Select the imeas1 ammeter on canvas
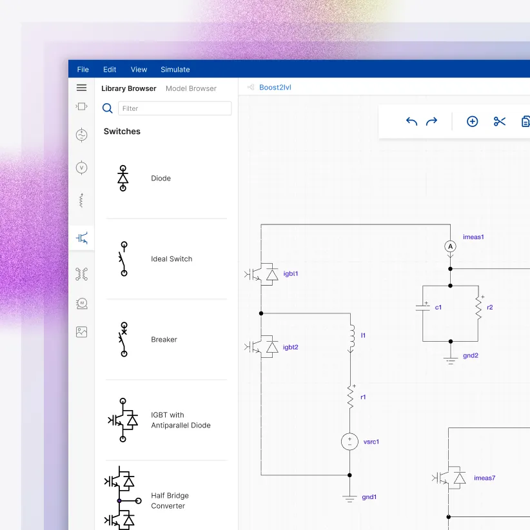Screen dimensions: 530x530 point(450,248)
